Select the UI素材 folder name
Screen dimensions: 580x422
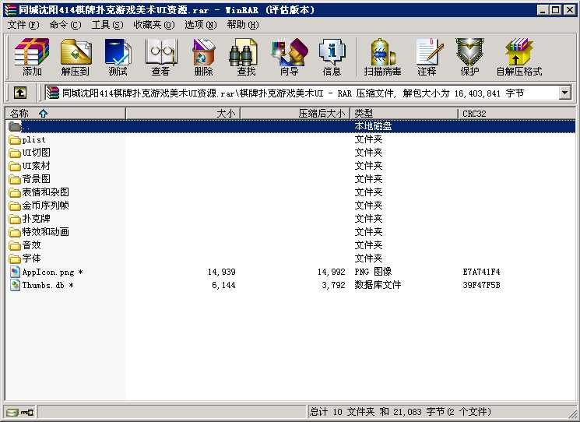point(36,166)
